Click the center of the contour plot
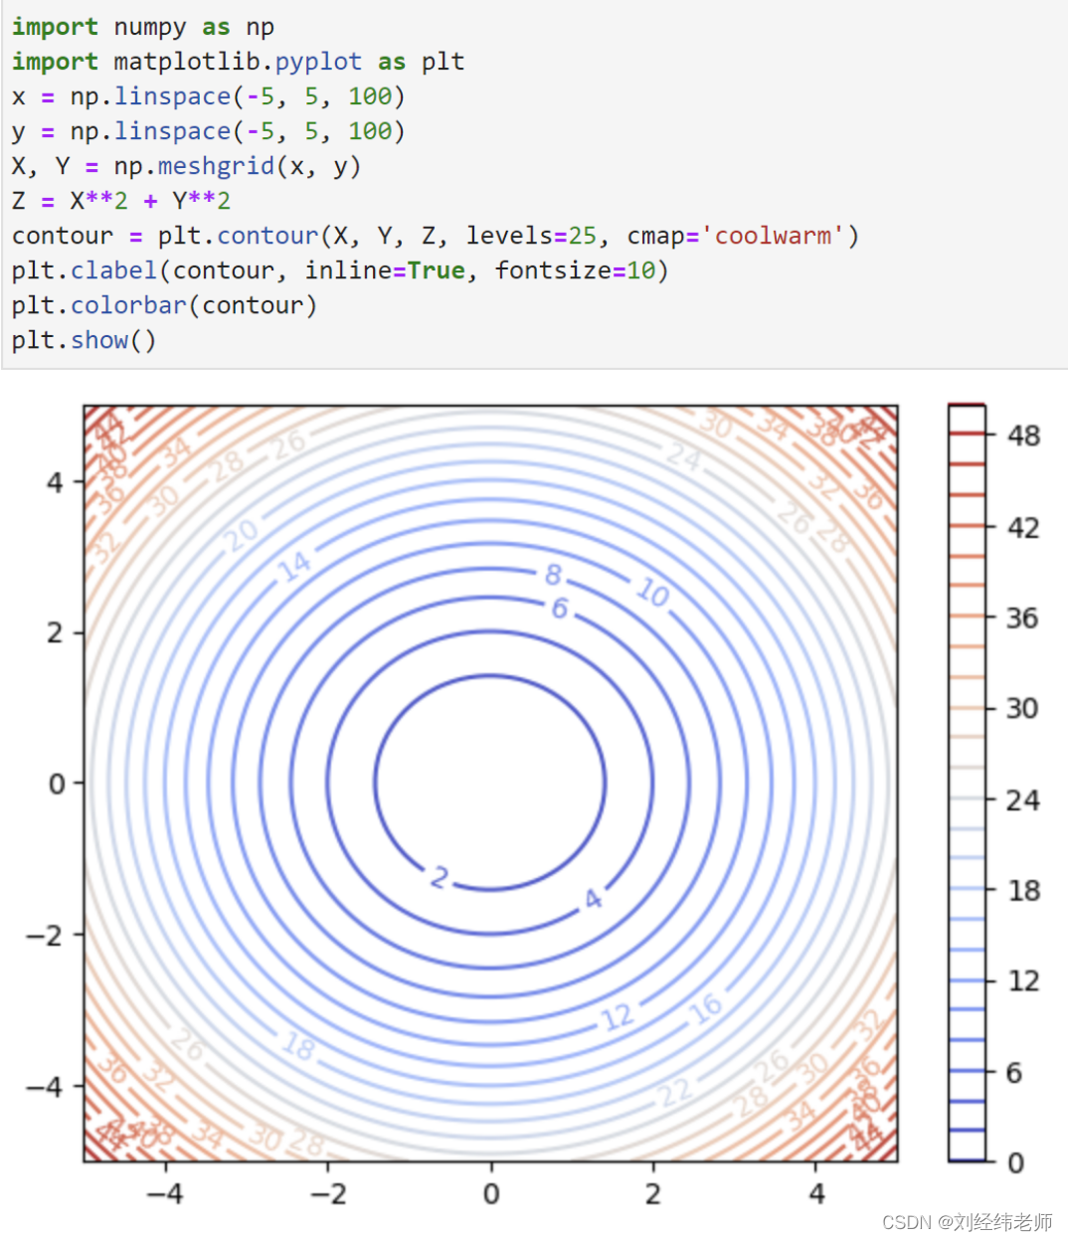 489,781
